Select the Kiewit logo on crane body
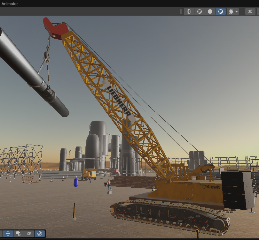259x240 pixels. coord(211,187)
